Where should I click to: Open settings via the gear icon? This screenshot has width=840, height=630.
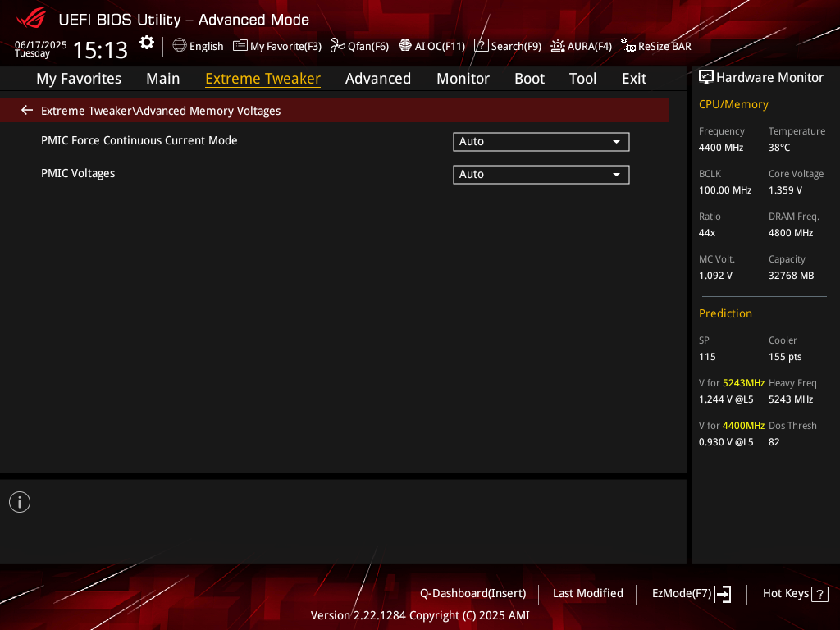point(147,43)
